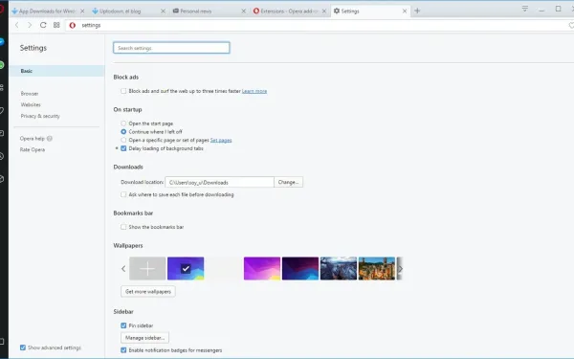Select the rocky mountain photo wallpaper

339,268
